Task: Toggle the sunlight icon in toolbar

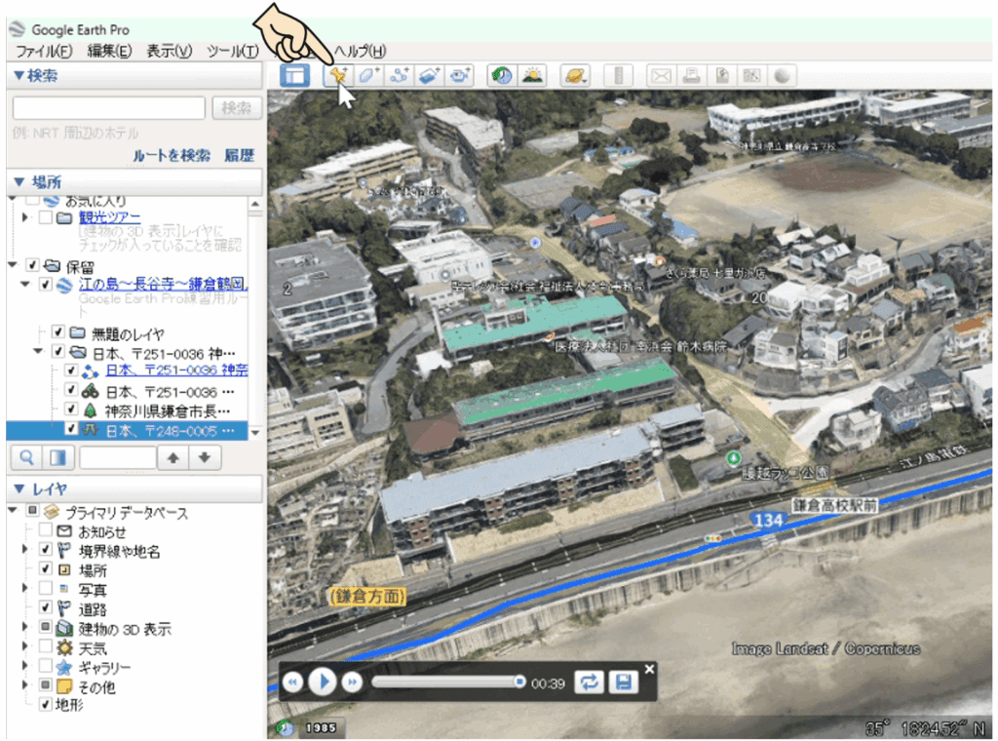Action: pyautogui.click(x=532, y=76)
